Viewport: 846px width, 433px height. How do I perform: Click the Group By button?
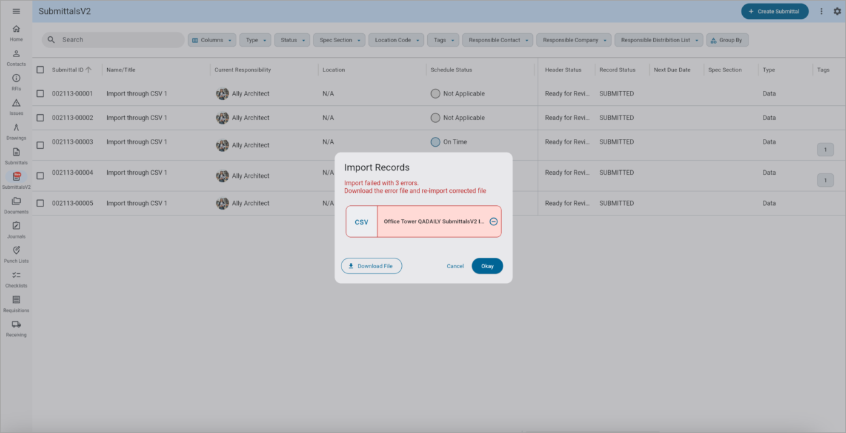pos(727,40)
